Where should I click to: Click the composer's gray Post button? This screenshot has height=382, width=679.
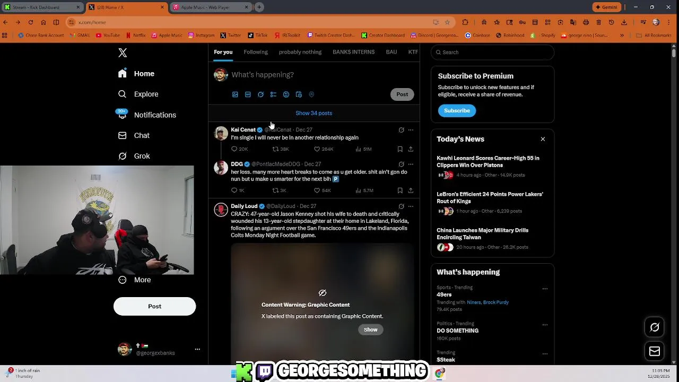402,94
